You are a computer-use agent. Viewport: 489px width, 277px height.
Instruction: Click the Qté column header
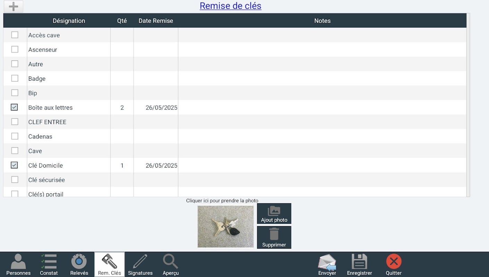[122, 21]
